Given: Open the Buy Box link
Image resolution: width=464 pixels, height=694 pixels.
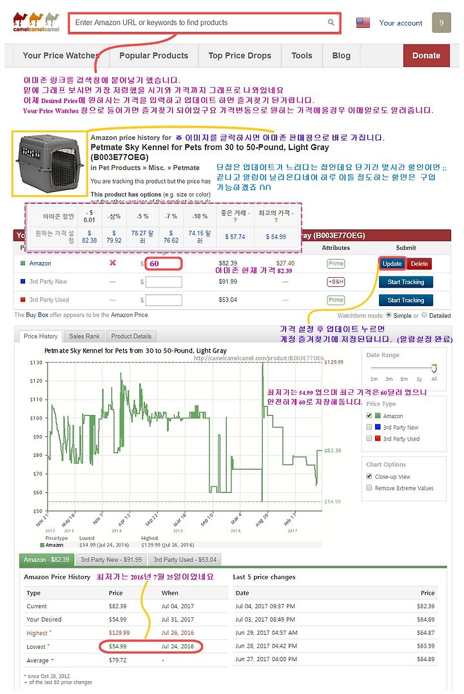Looking at the screenshot, I should point(37,314).
